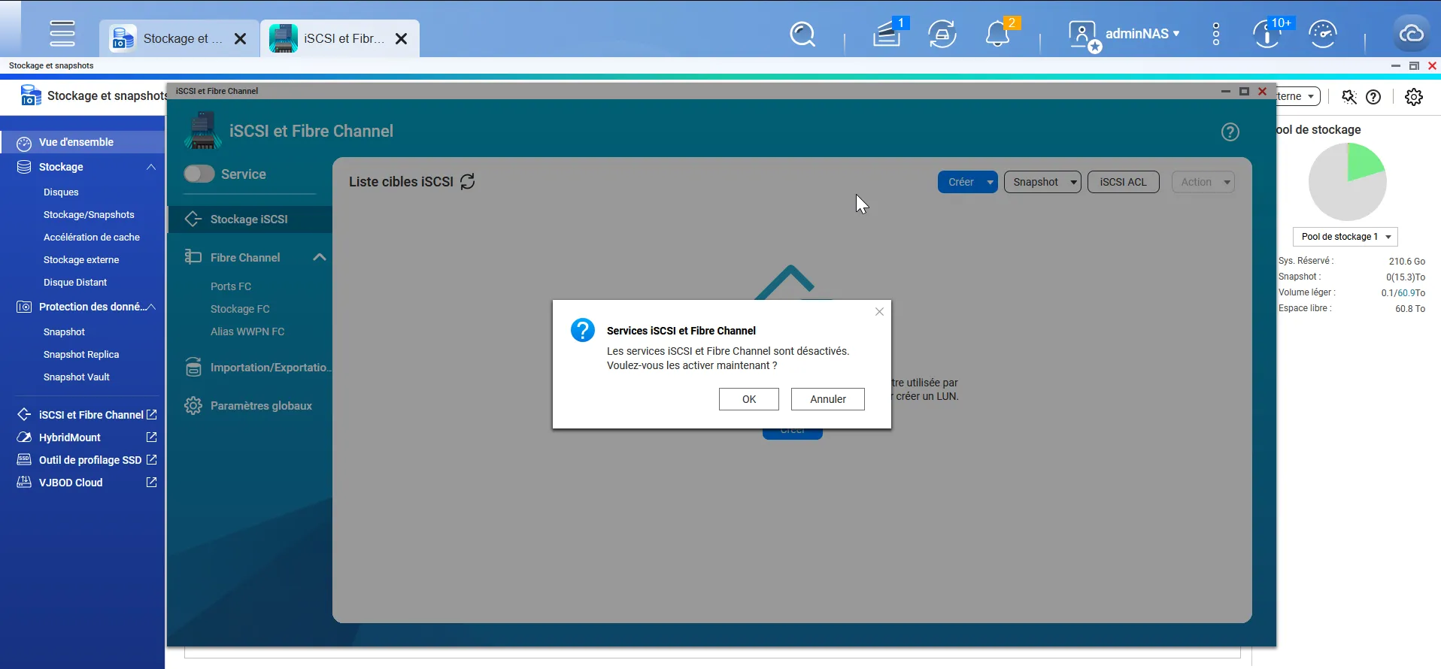Select Vue d'ensemble in sidebar

point(76,142)
